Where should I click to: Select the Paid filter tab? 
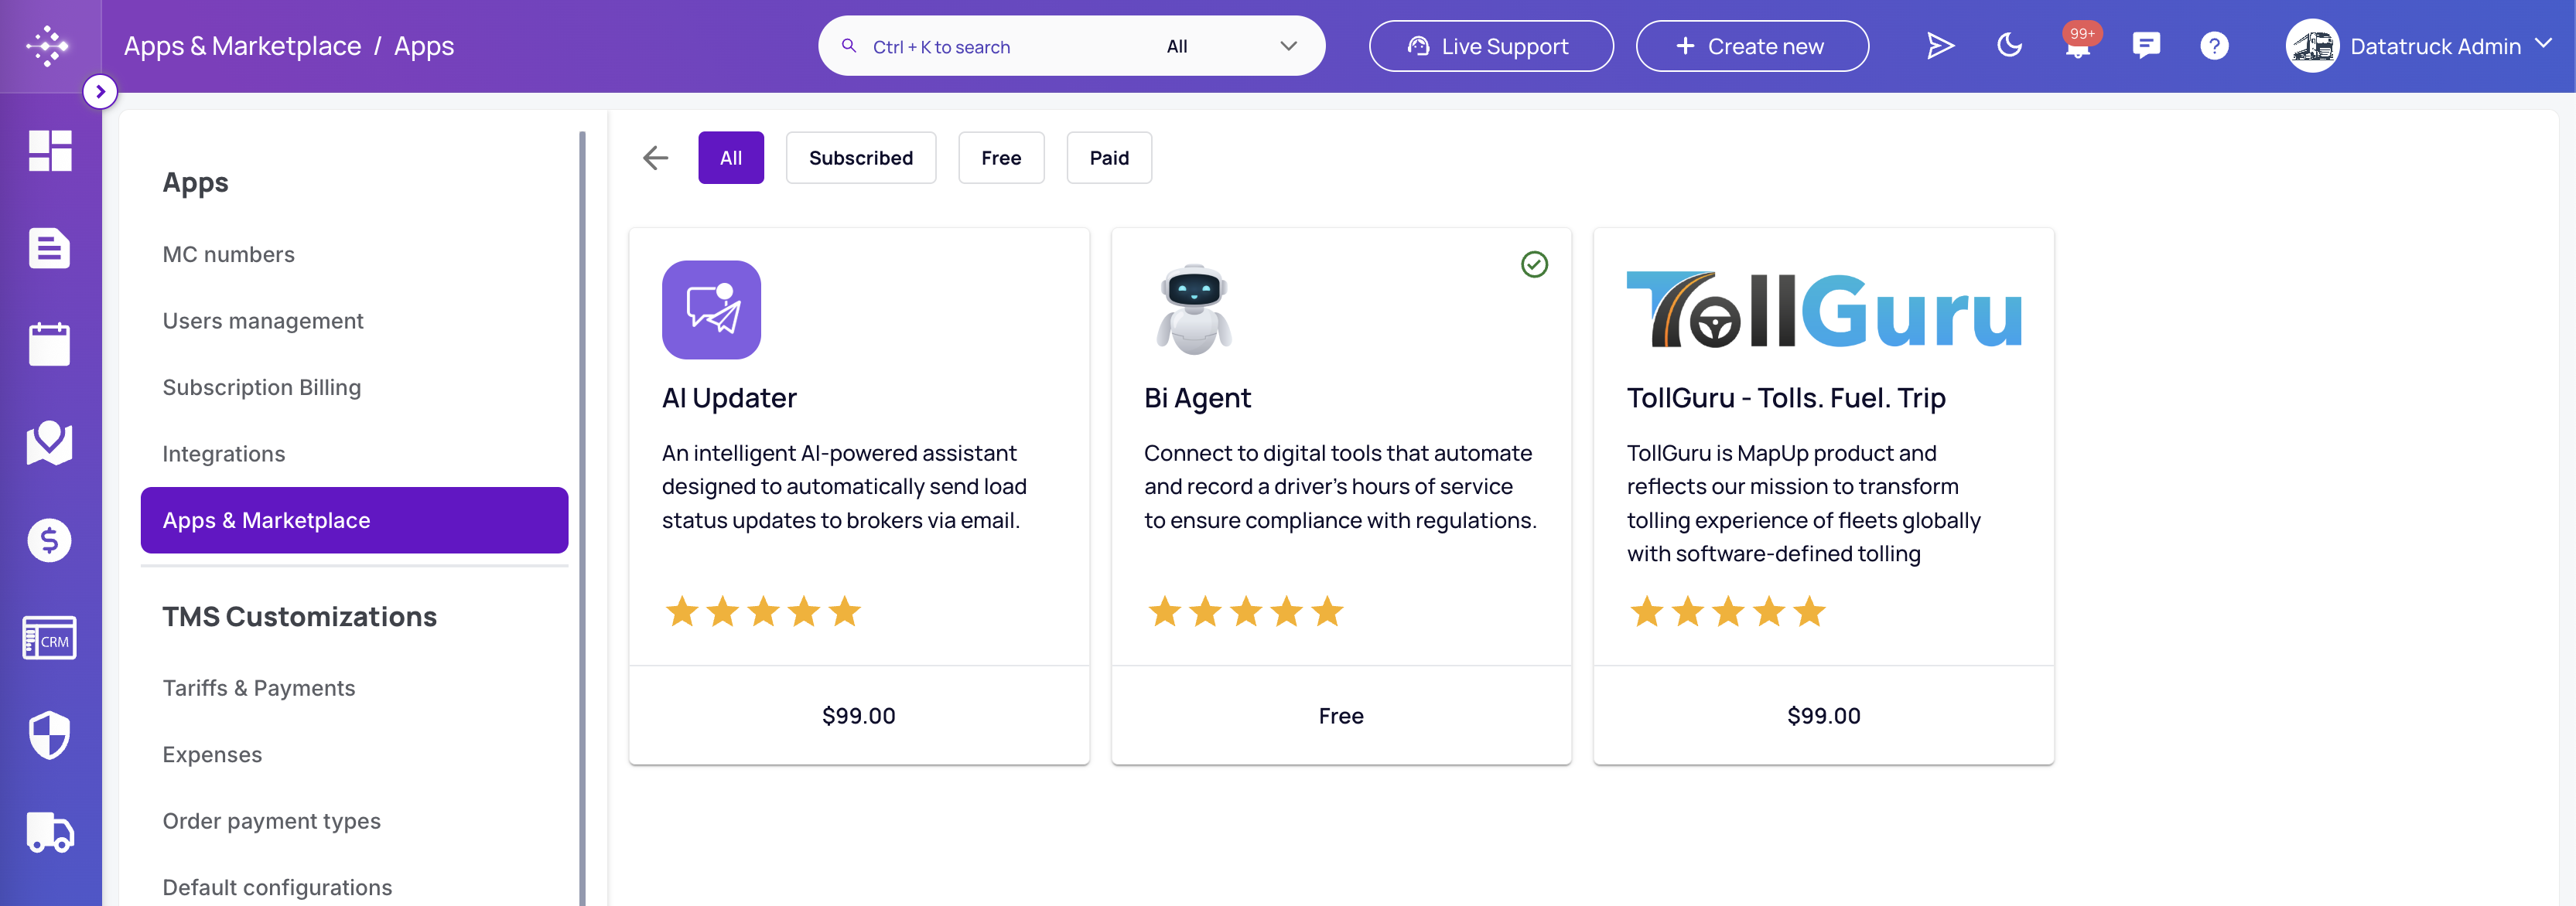[1109, 158]
